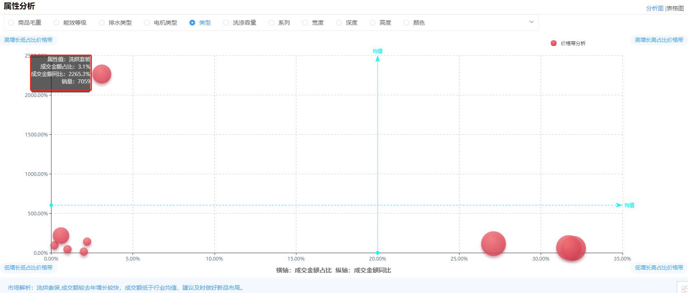
Task: Click the horizontal 均值 arrow label
Action: (x=629, y=205)
